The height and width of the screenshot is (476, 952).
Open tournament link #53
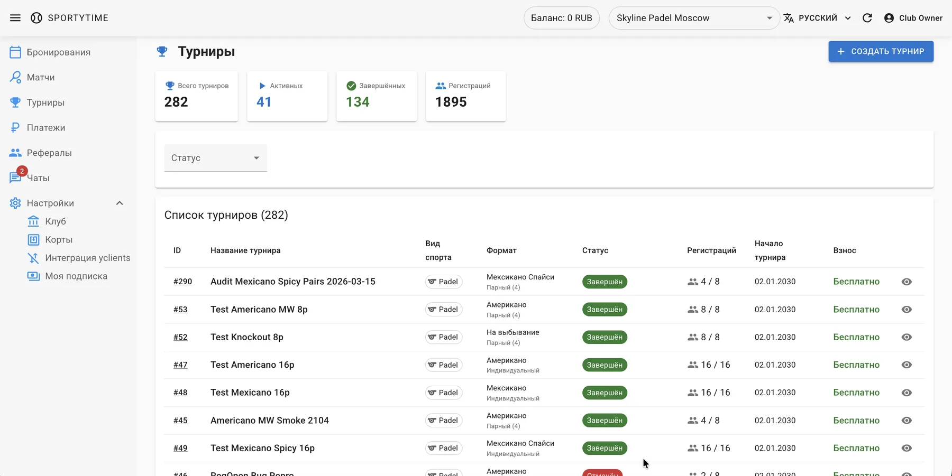click(180, 310)
